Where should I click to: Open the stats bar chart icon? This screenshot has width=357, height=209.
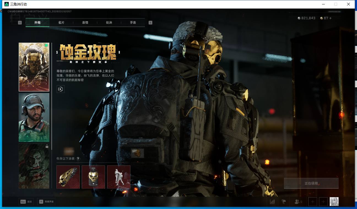click(272, 202)
